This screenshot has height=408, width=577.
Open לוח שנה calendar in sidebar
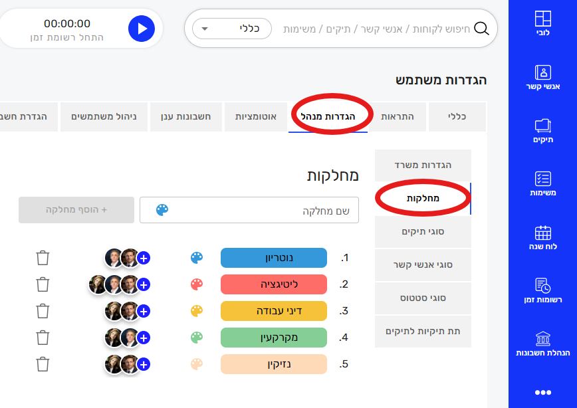coord(542,237)
